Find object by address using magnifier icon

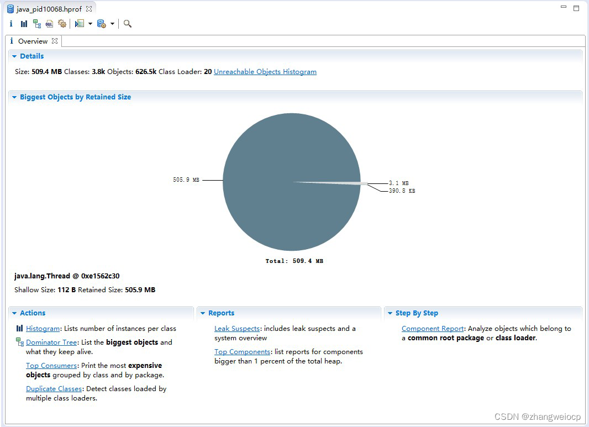127,24
